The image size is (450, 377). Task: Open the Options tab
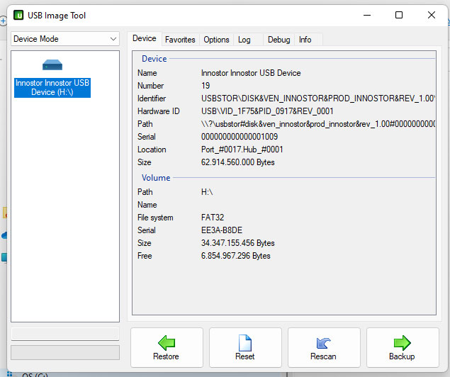[216, 40]
